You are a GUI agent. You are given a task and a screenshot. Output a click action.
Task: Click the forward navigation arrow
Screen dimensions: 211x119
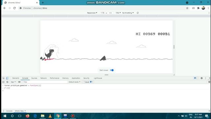pyautogui.click(x=10, y=8)
